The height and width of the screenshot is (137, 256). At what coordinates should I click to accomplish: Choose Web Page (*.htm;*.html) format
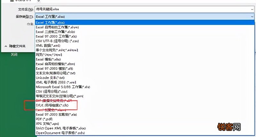145,55
